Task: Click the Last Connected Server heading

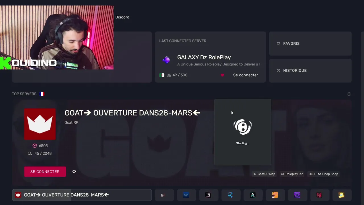Action: (183, 41)
